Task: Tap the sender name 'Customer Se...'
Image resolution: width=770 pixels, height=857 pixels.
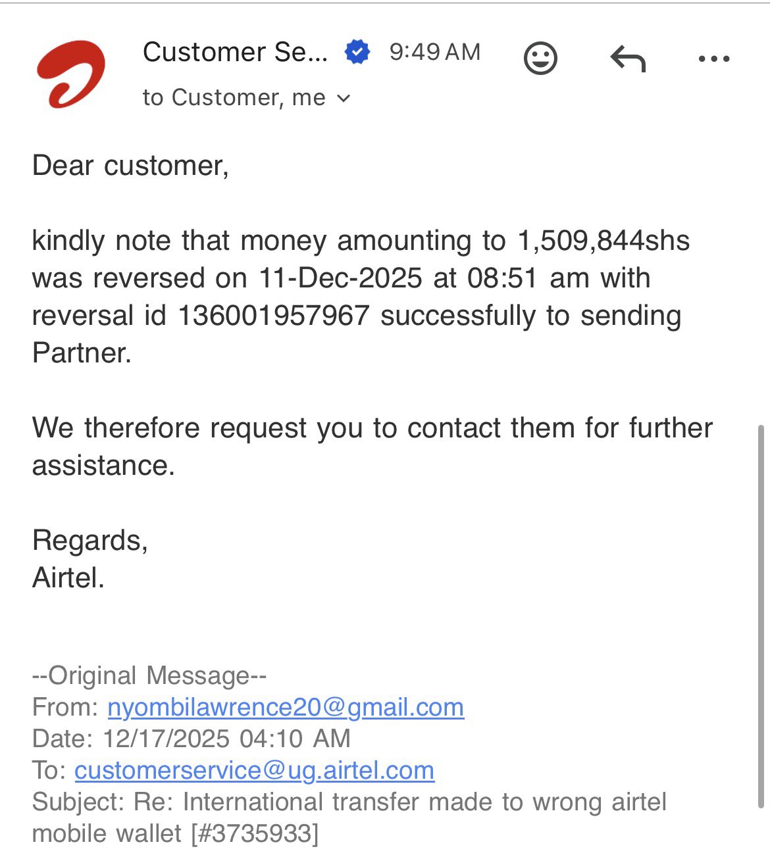Action: [x=235, y=52]
